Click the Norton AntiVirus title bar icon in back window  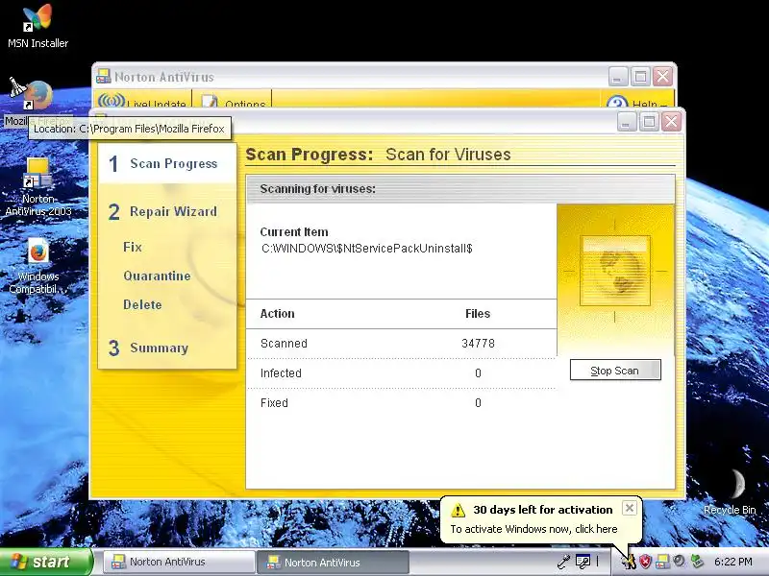pos(103,77)
